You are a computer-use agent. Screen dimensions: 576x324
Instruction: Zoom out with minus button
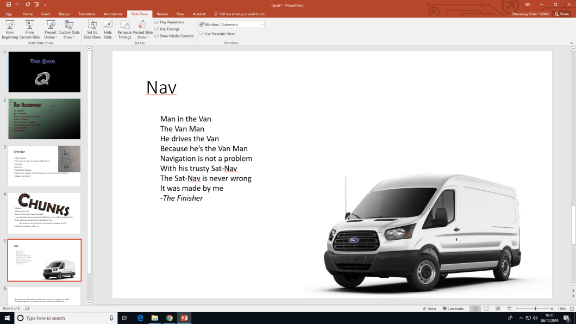[x=518, y=309]
